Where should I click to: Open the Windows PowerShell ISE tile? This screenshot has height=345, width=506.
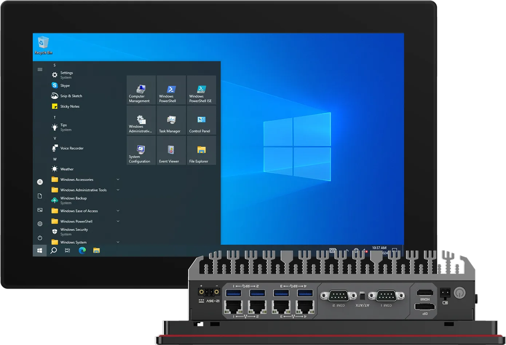pyautogui.click(x=202, y=90)
